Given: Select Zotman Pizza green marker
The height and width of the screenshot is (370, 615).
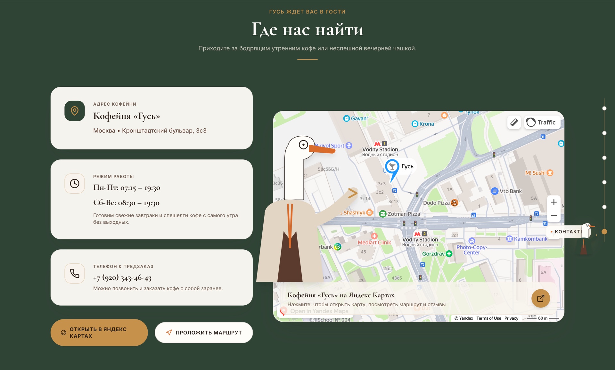Looking at the screenshot, I should [382, 214].
